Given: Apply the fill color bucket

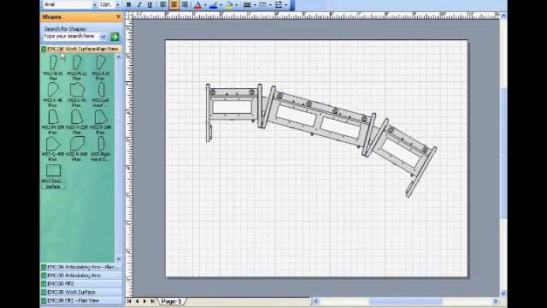Looking at the screenshot, I should (x=229, y=4).
